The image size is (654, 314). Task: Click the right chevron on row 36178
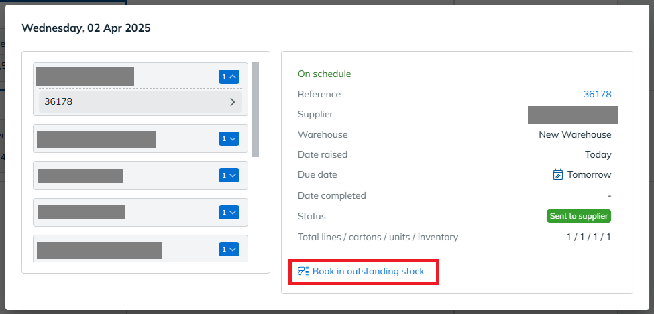coord(233,102)
